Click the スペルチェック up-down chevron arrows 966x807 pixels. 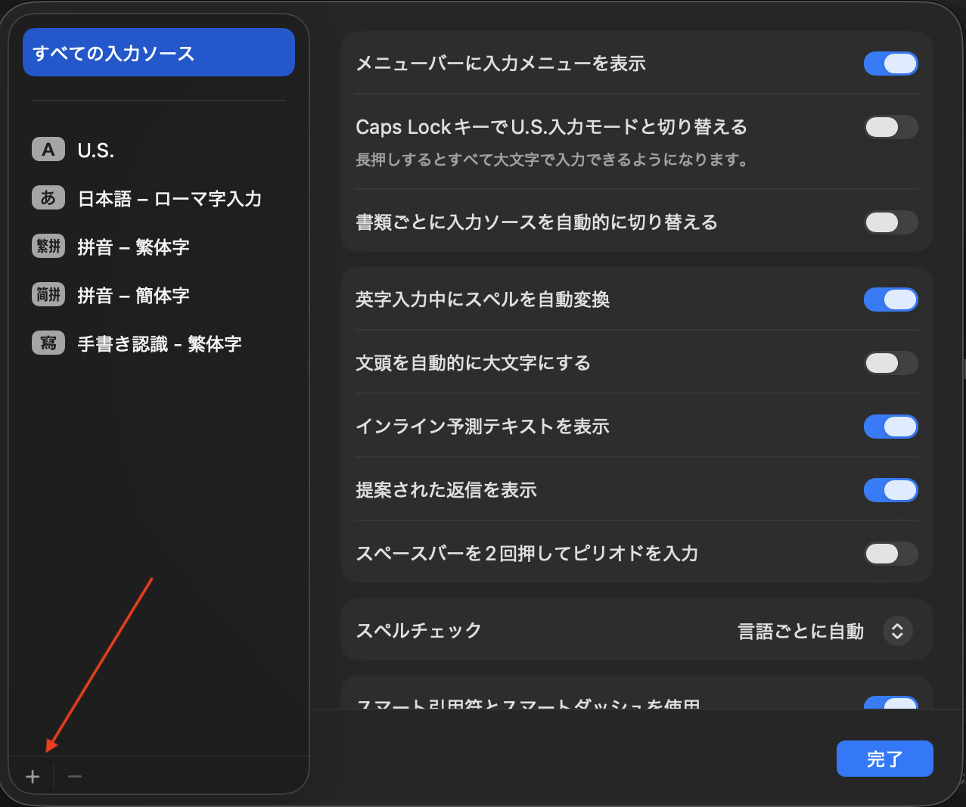(897, 631)
